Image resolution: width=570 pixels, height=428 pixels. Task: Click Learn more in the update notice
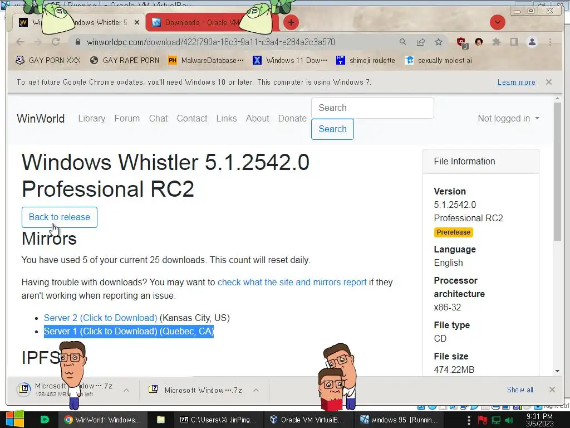tap(516, 82)
